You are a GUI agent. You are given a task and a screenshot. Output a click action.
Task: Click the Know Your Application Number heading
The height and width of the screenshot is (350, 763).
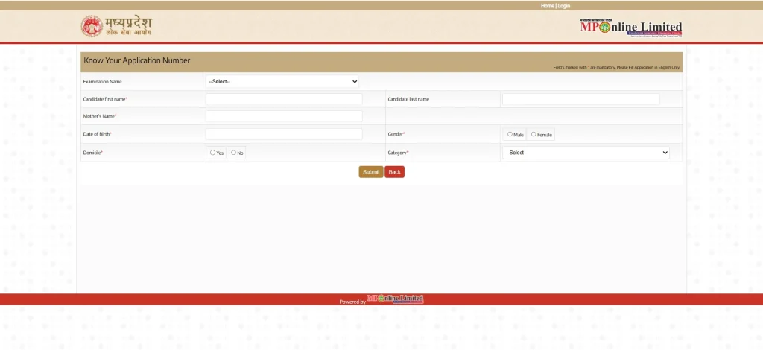[x=137, y=60]
